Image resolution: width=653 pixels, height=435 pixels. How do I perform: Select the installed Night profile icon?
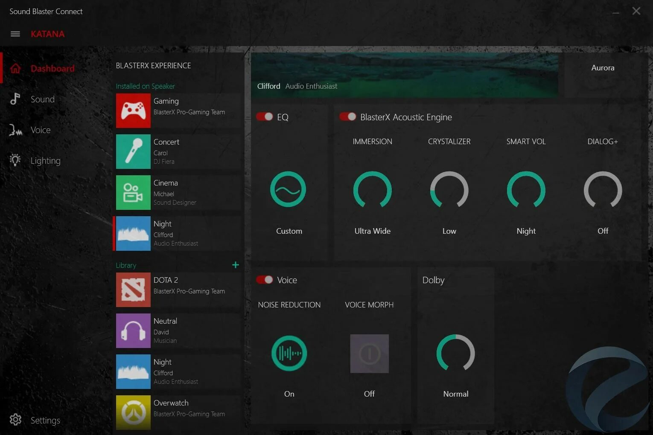(x=133, y=233)
